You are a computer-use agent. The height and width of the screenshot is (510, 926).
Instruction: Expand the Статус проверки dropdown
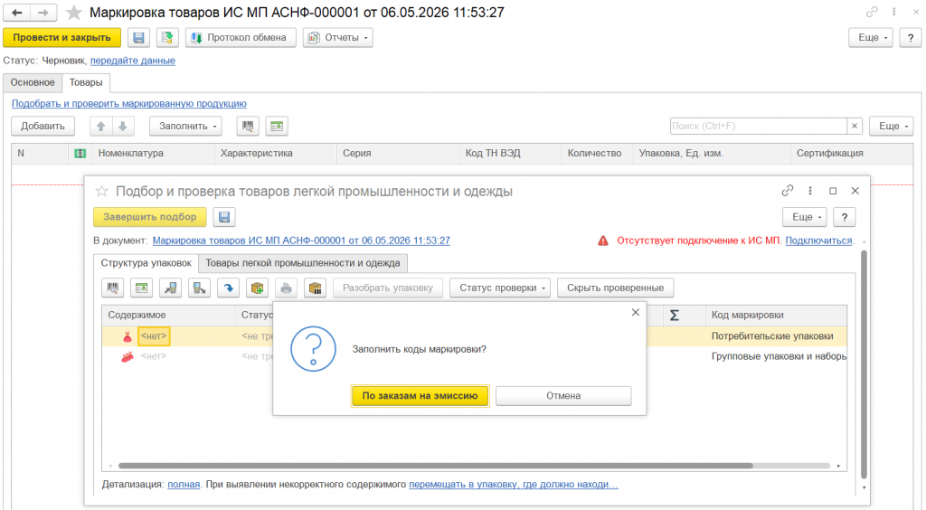(x=500, y=288)
